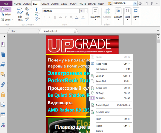Switch to the HOME ribbon tab
The height and width of the screenshot is (133, 161).
tap(17, 4)
